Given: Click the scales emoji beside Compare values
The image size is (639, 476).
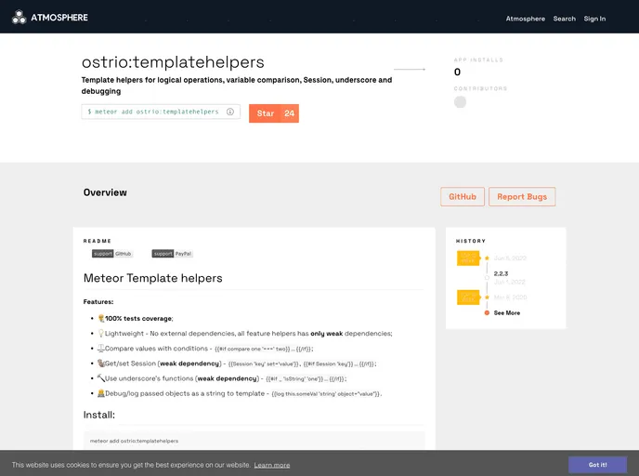Looking at the screenshot, I should (x=101, y=349).
